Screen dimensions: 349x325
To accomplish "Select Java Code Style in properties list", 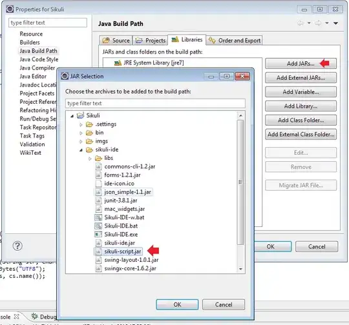I will [39, 59].
